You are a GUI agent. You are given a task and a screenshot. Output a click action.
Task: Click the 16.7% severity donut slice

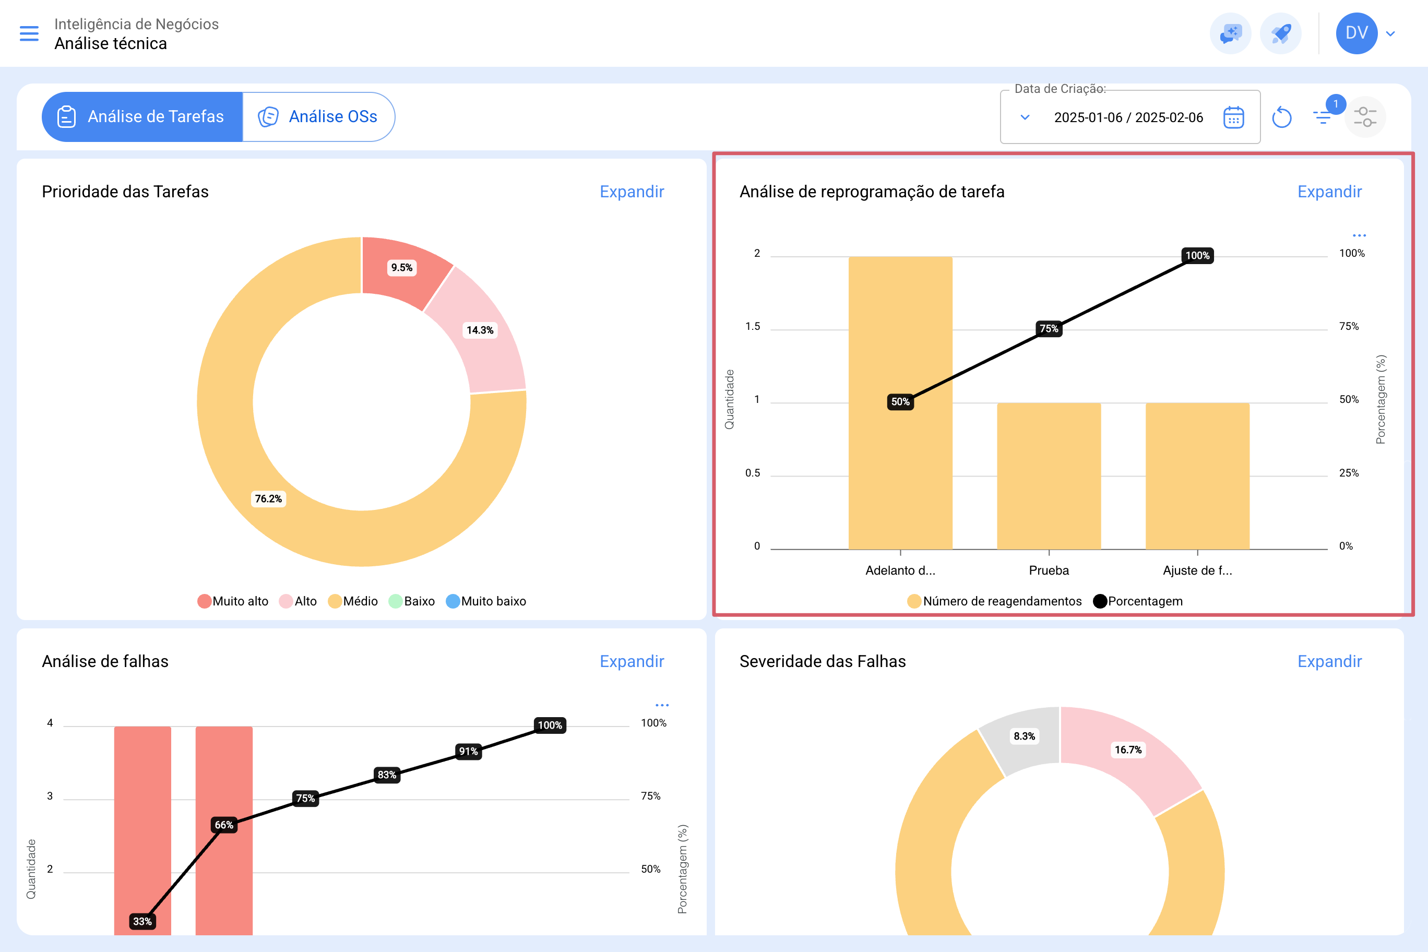pyautogui.click(x=1128, y=750)
